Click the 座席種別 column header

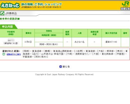click(x=67, y=33)
